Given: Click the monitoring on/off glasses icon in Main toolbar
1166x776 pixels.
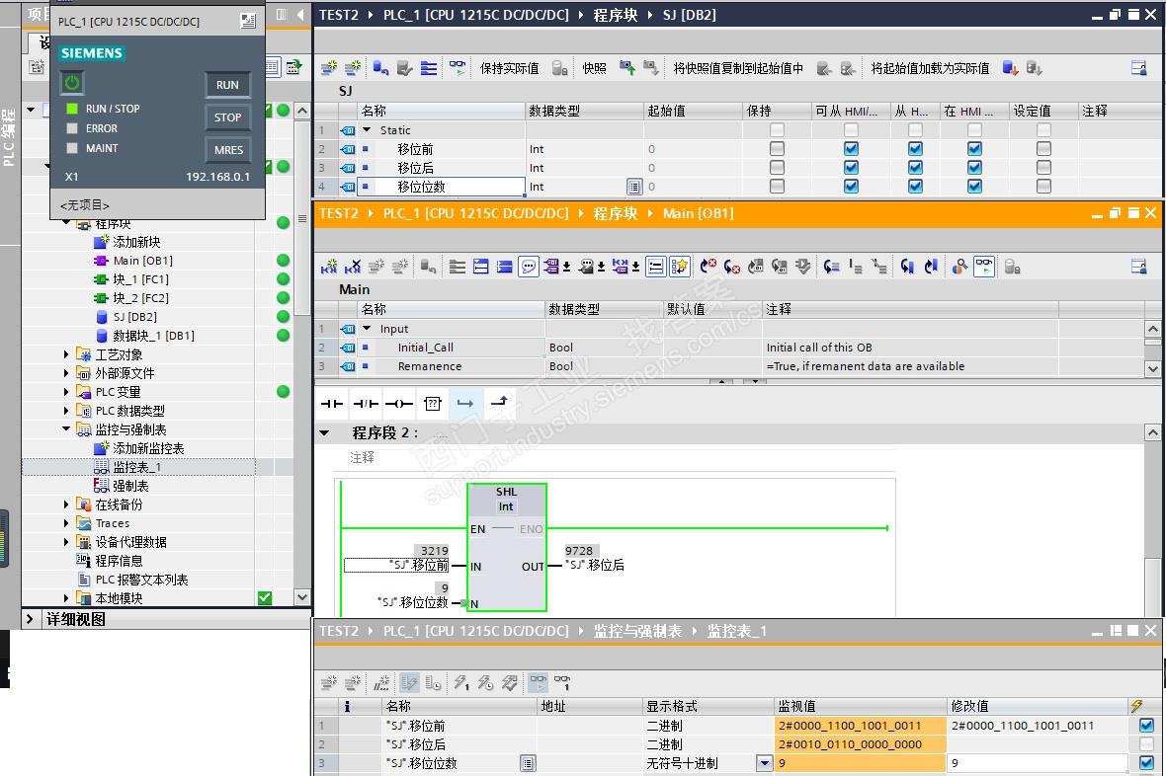Looking at the screenshot, I should coord(984,267).
